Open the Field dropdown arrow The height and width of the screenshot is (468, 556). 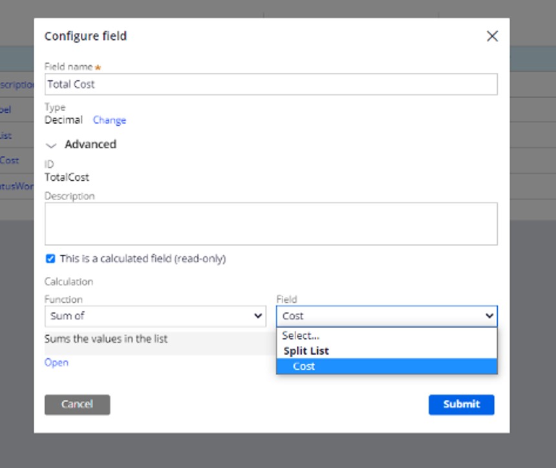click(491, 316)
